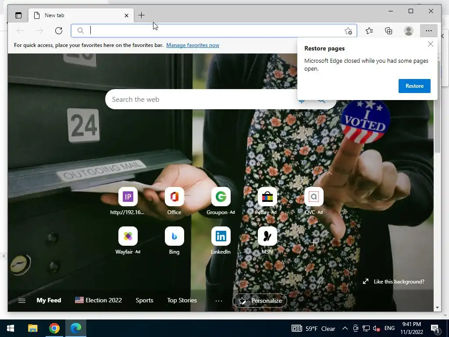Select the Top Stories tab

point(182,300)
